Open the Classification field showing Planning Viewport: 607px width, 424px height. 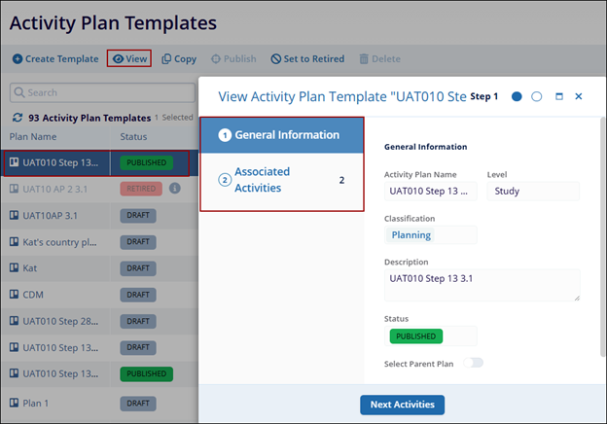click(430, 235)
